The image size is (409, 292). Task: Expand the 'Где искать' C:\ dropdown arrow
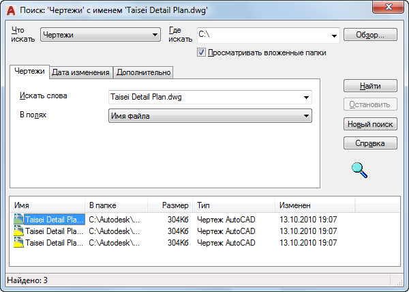tap(334, 35)
